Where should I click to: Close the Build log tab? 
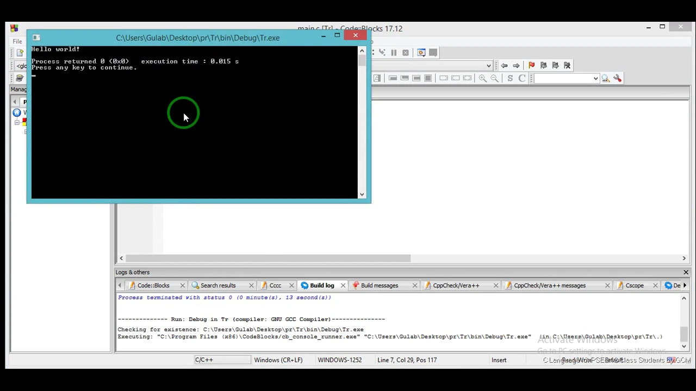point(343,286)
